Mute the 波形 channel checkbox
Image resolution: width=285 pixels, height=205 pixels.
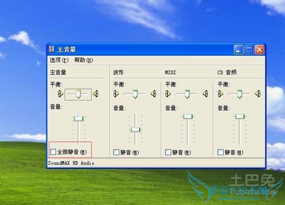[x=116, y=152]
